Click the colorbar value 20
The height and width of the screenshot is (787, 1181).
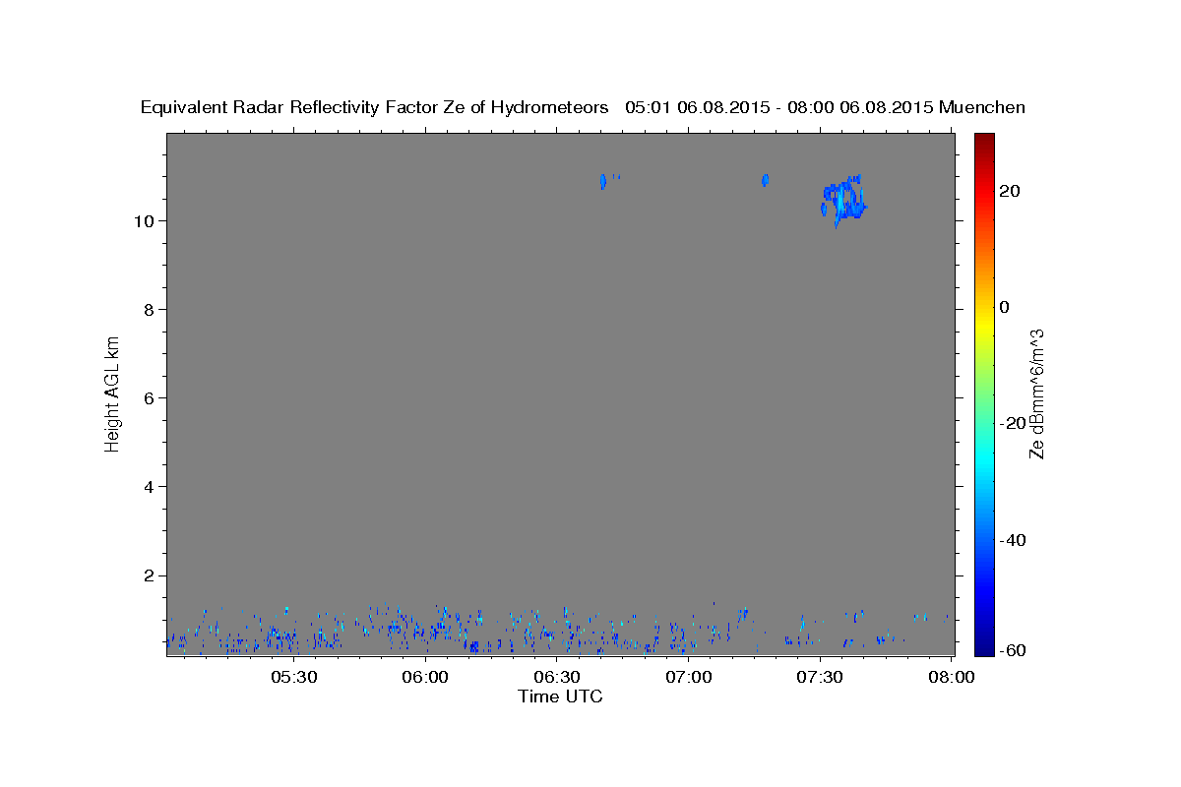pyautogui.click(x=1010, y=191)
